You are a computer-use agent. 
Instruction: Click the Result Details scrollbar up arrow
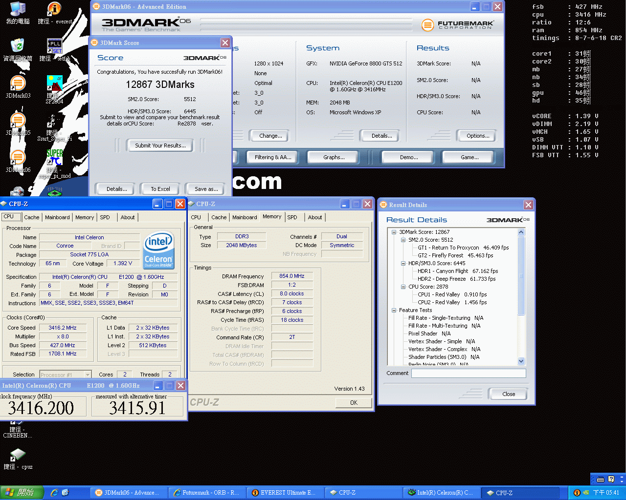click(x=521, y=232)
